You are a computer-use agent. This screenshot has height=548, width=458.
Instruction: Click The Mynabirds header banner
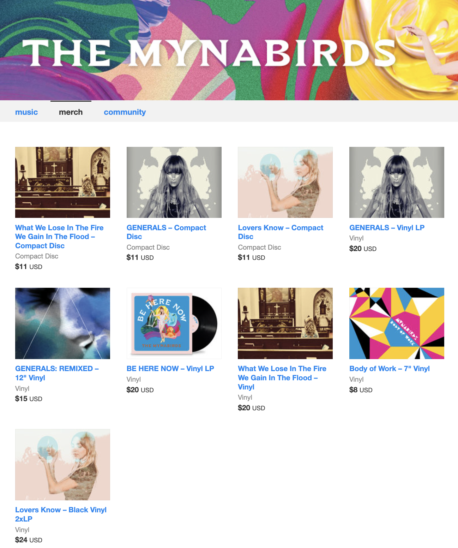tap(229, 50)
